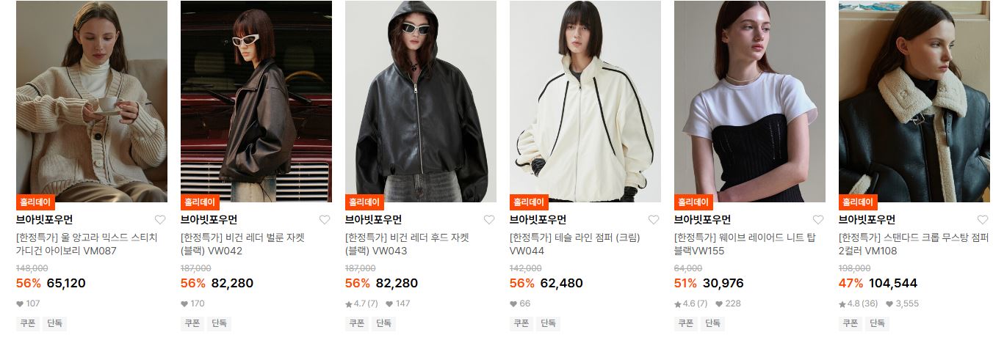Toggle wishlist heart for balloon jacket VW042
The image size is (993, 346).
pyautogui.click(x=325, y=220)
